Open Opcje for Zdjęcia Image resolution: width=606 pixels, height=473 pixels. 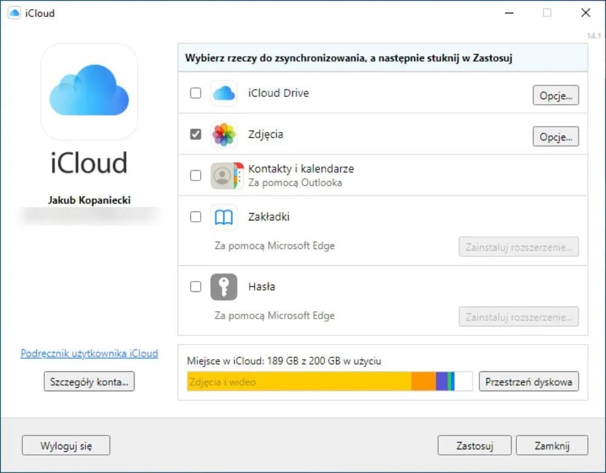[x=555, y=136]
